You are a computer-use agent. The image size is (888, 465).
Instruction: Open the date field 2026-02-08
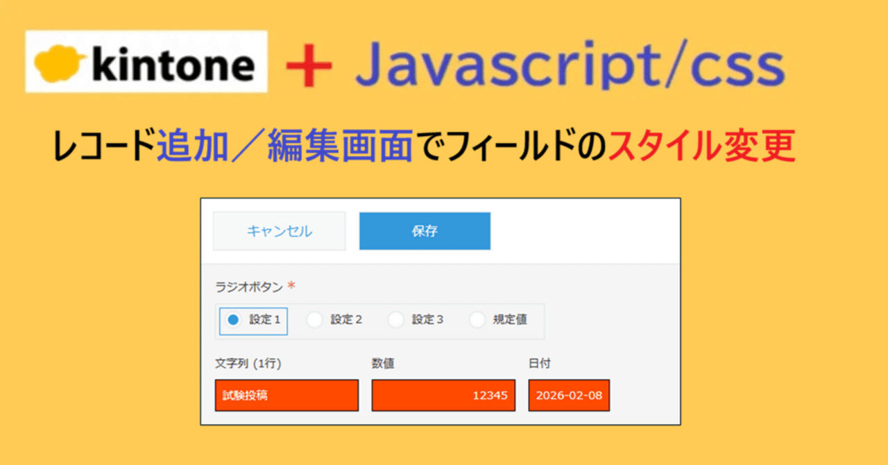[569, 396]
